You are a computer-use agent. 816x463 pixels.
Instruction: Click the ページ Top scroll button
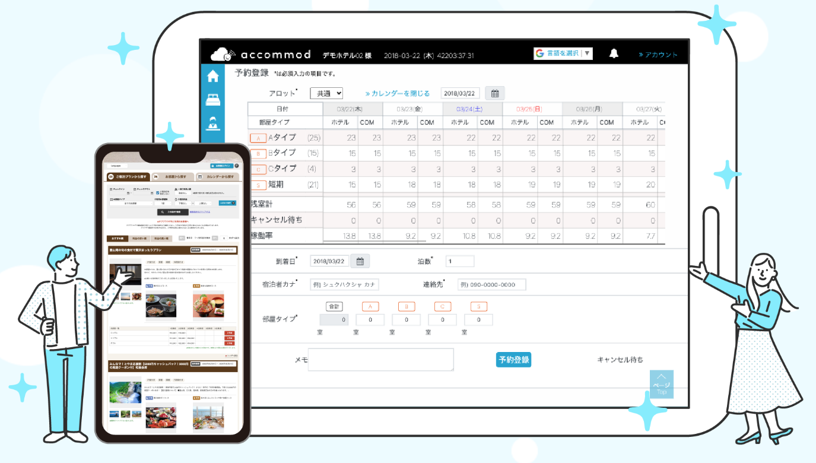(x=662, y=385)
